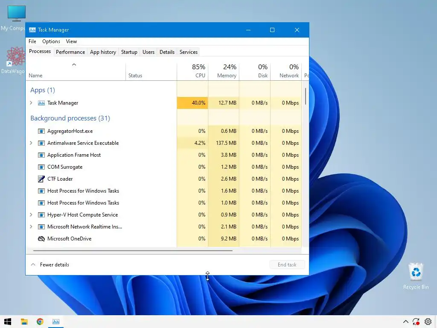This screenshot has width=437, height=328.
Task: Expand the Task Manager app row
Action: point(31,103)
